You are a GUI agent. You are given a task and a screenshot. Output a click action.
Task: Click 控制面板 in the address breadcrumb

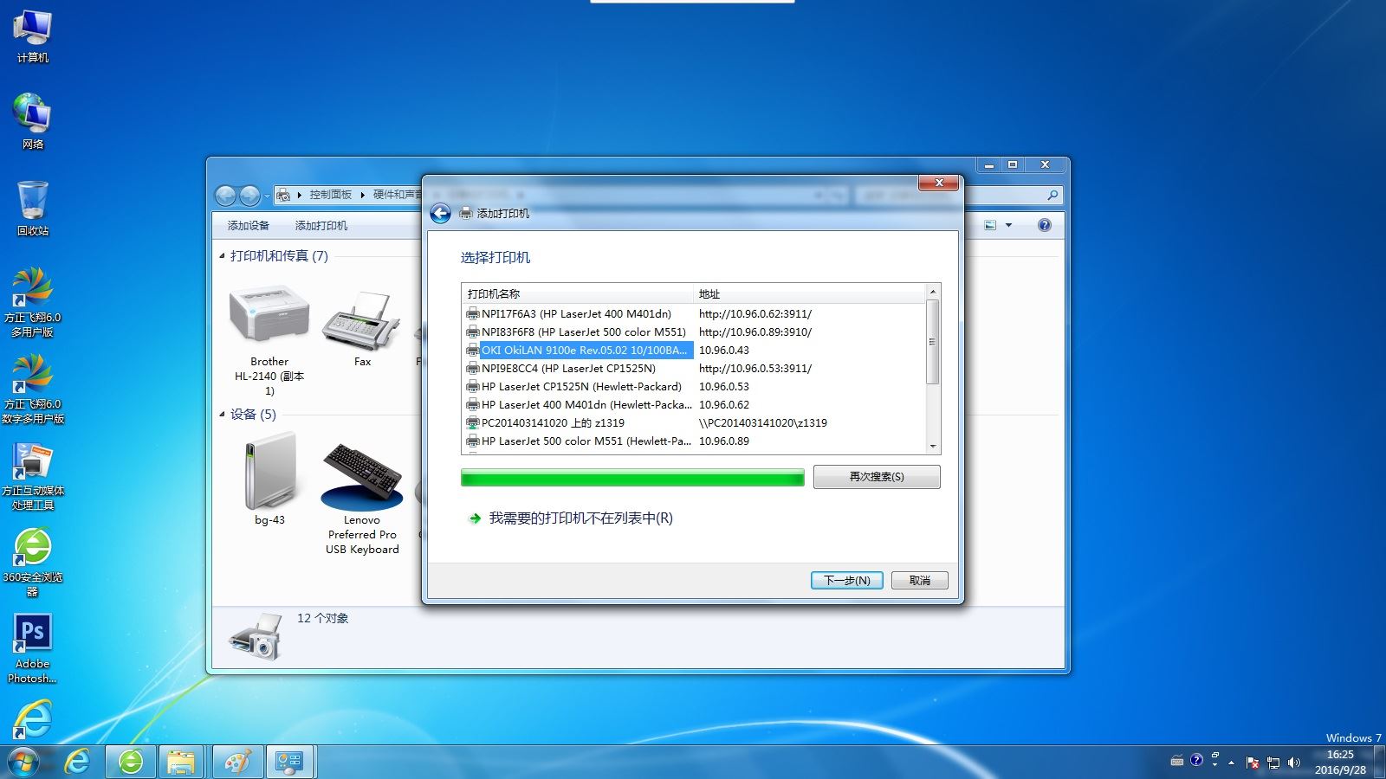click(x=331, y=195)
